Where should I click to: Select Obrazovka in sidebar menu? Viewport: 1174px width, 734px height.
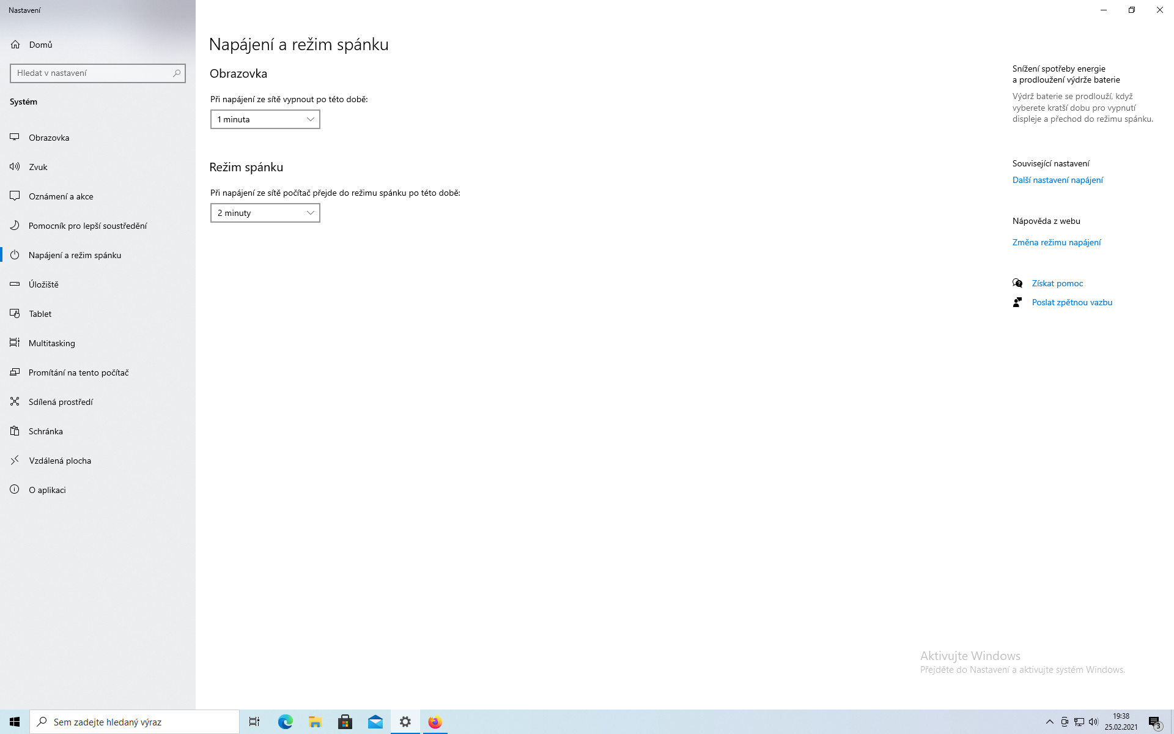click(x=49, y=138)
